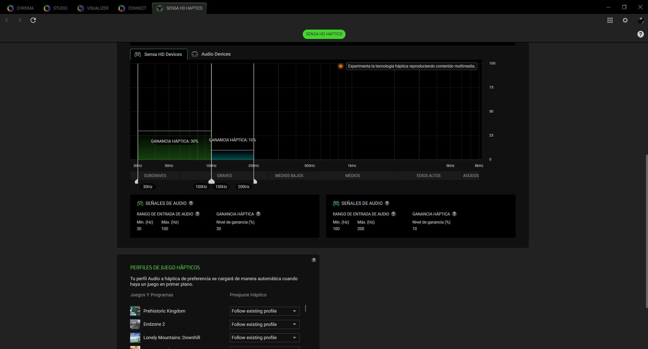Screen dimensions: 648x349
Task: Click the green SENSA HD HAPTICS pill button
Action: click(324, 34)
